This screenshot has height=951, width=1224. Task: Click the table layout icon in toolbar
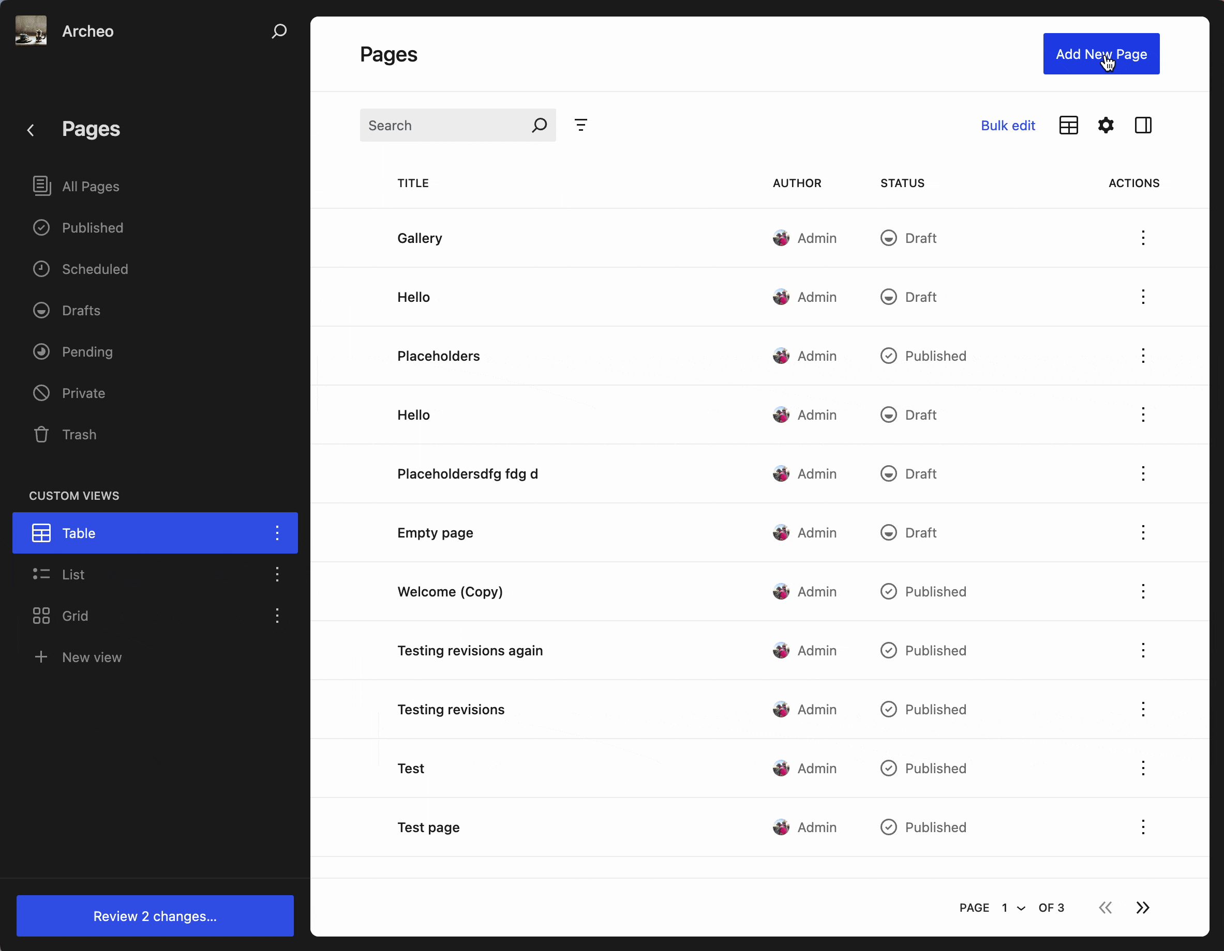[1068, 125]
